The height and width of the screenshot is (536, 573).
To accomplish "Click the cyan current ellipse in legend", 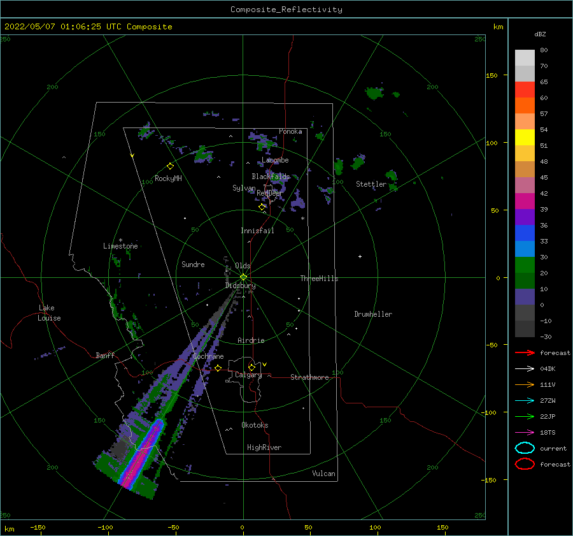I will (x=525, y=448).
